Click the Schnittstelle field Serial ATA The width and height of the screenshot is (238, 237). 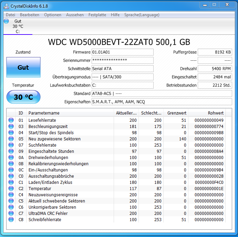coord(123,69)
